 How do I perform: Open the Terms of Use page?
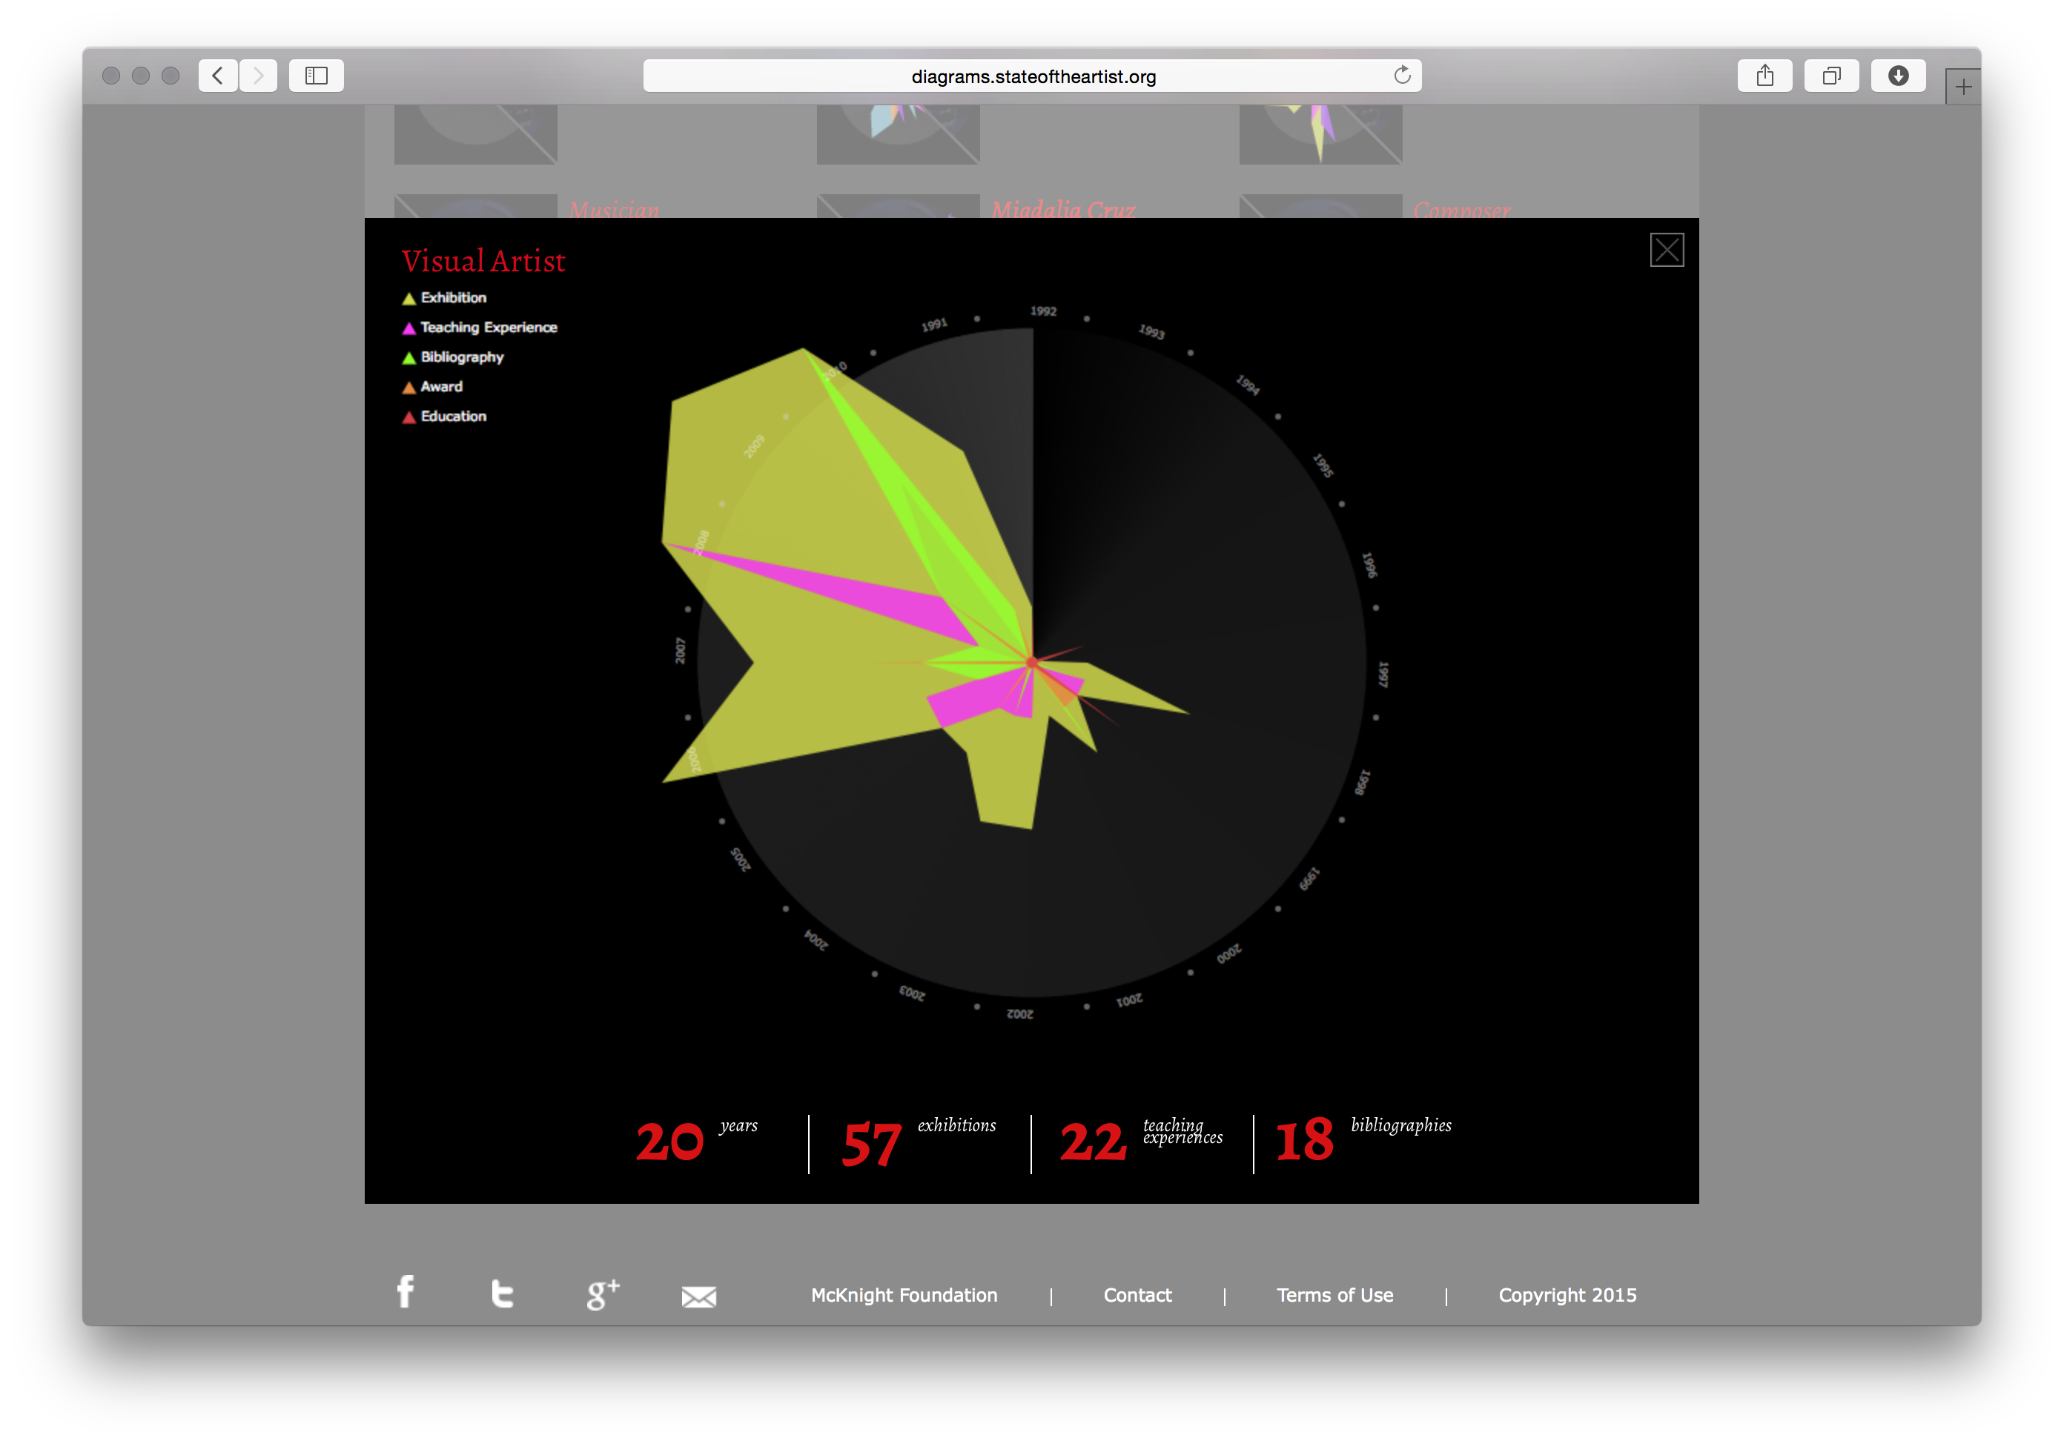pyautogui.click(x=1335, y=1295)
